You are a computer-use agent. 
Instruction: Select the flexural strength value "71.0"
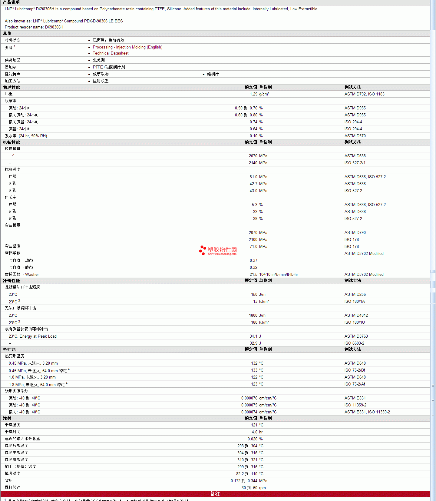[x=253, y=247]
